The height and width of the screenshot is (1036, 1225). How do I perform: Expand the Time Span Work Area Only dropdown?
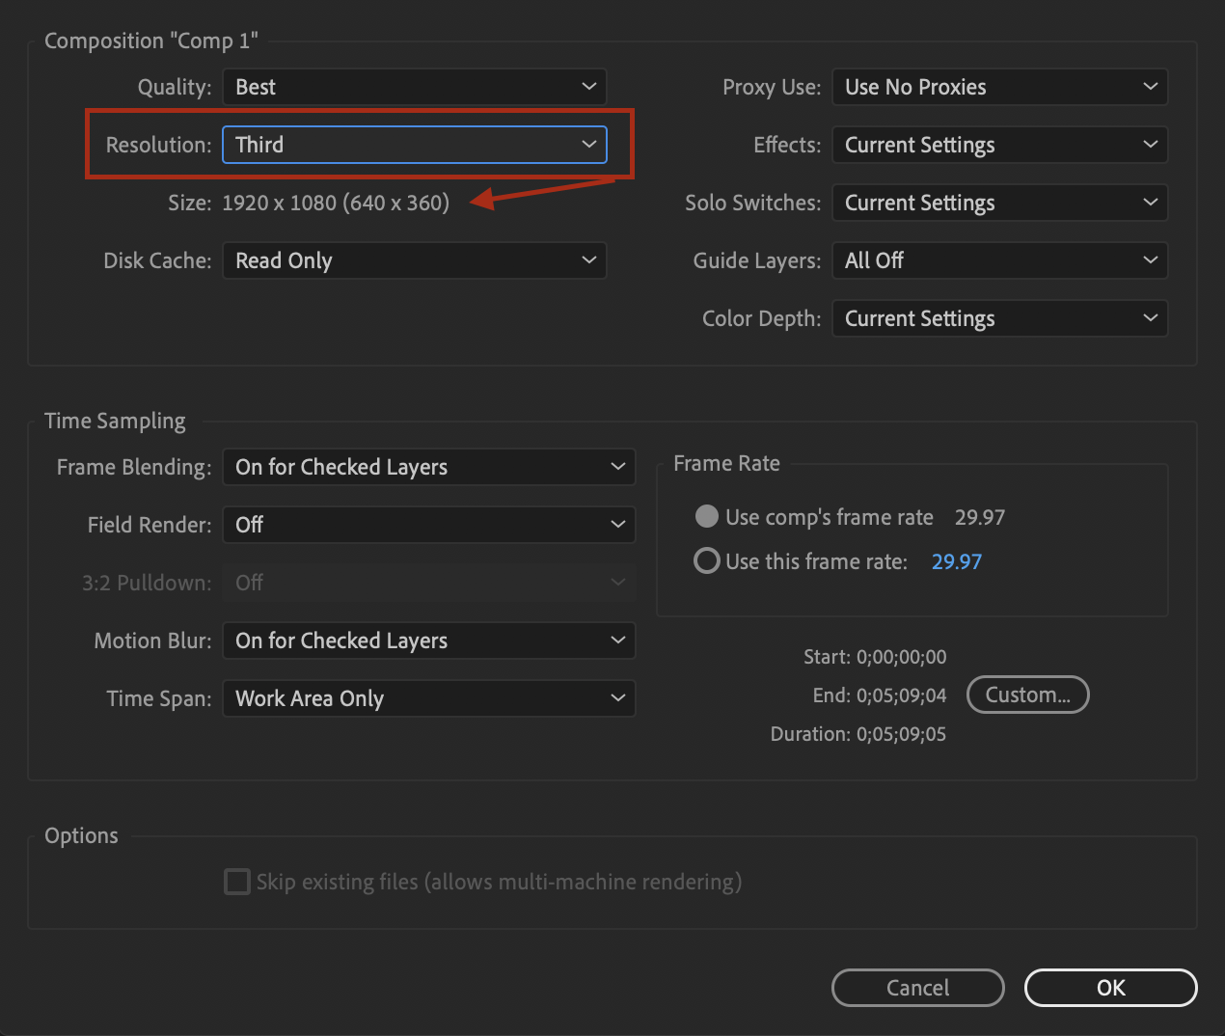coord(428,698)
